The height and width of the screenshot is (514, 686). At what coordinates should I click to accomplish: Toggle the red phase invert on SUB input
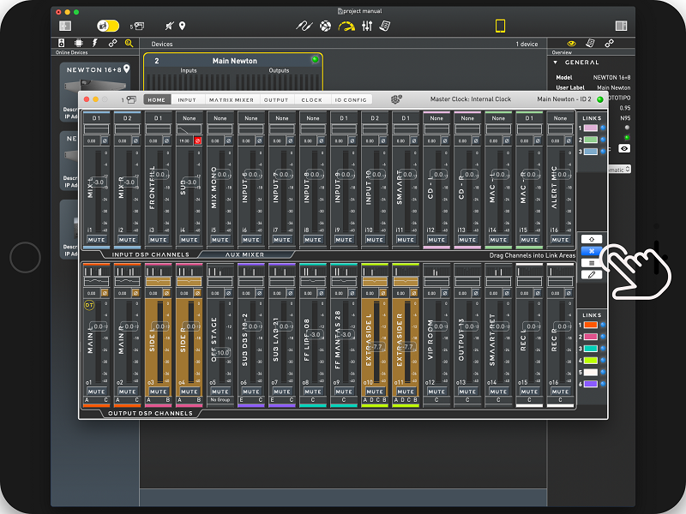(x=197, y=140)
